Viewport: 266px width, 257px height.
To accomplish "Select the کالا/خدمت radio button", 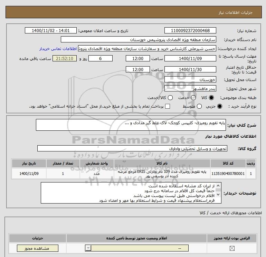I will coord(170,98).
